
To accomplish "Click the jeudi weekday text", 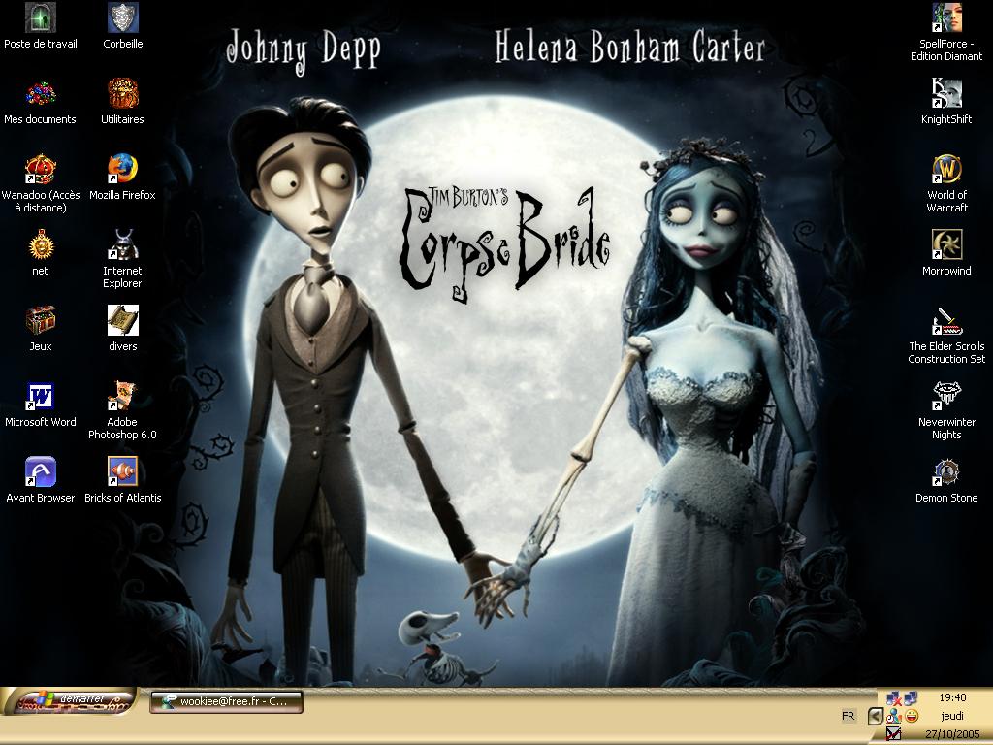I will (x=952, y=716).
